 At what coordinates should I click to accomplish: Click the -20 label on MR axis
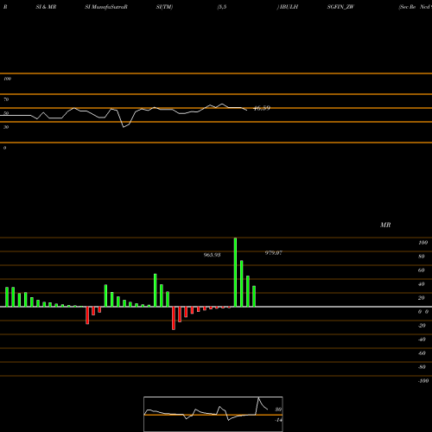pyautogui.click(x=422, y=326)
